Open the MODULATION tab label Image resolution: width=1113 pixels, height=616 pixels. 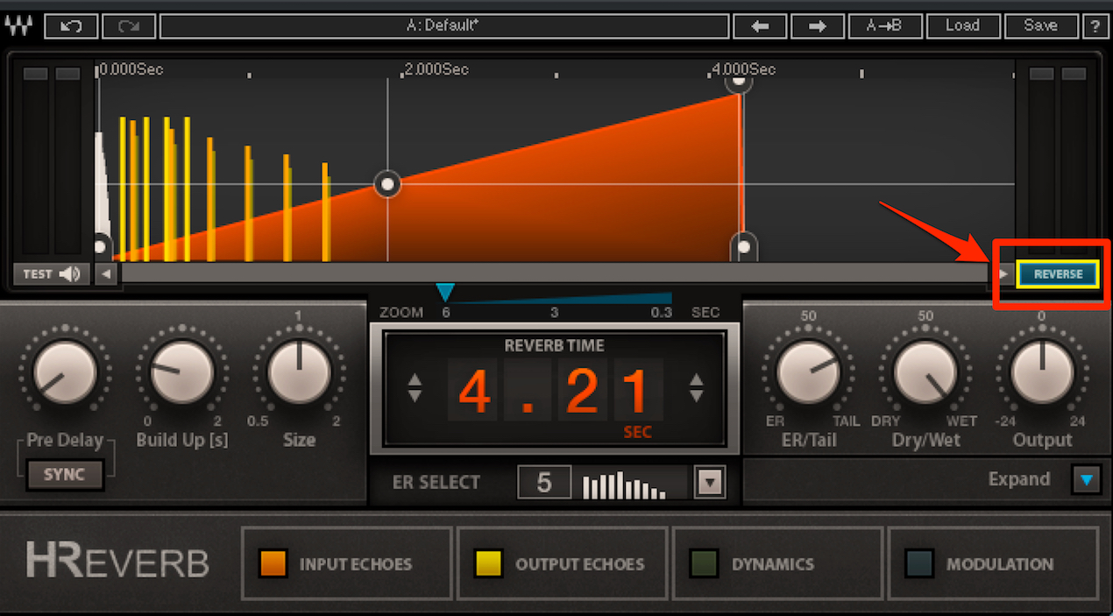pos(1000,564)
